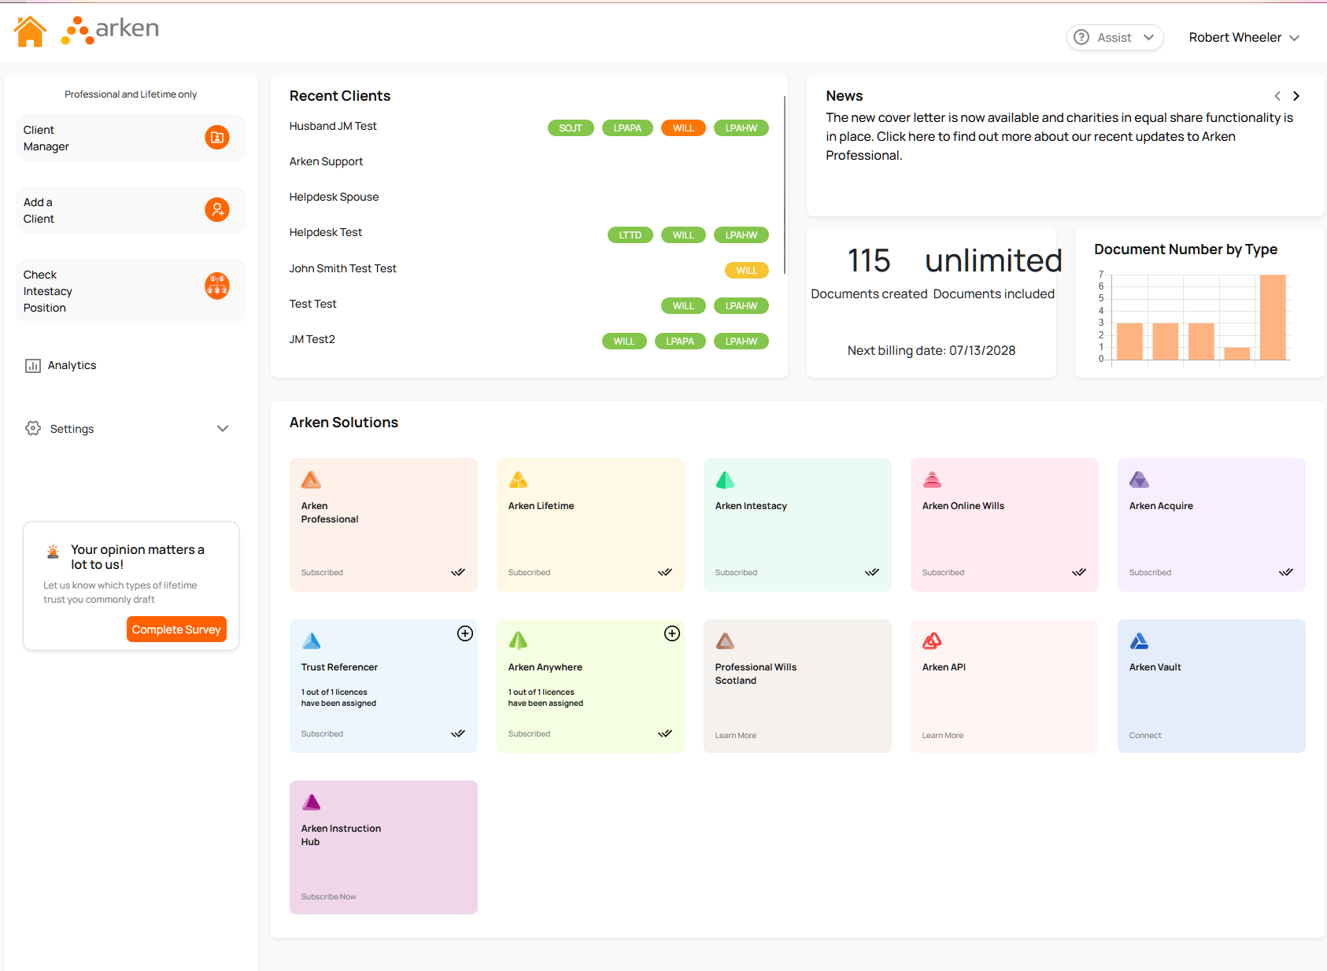Open the Check Intestacy Position icon
Image resolution: width=1327 pixels, height=971 pixels.
[217, 286]
